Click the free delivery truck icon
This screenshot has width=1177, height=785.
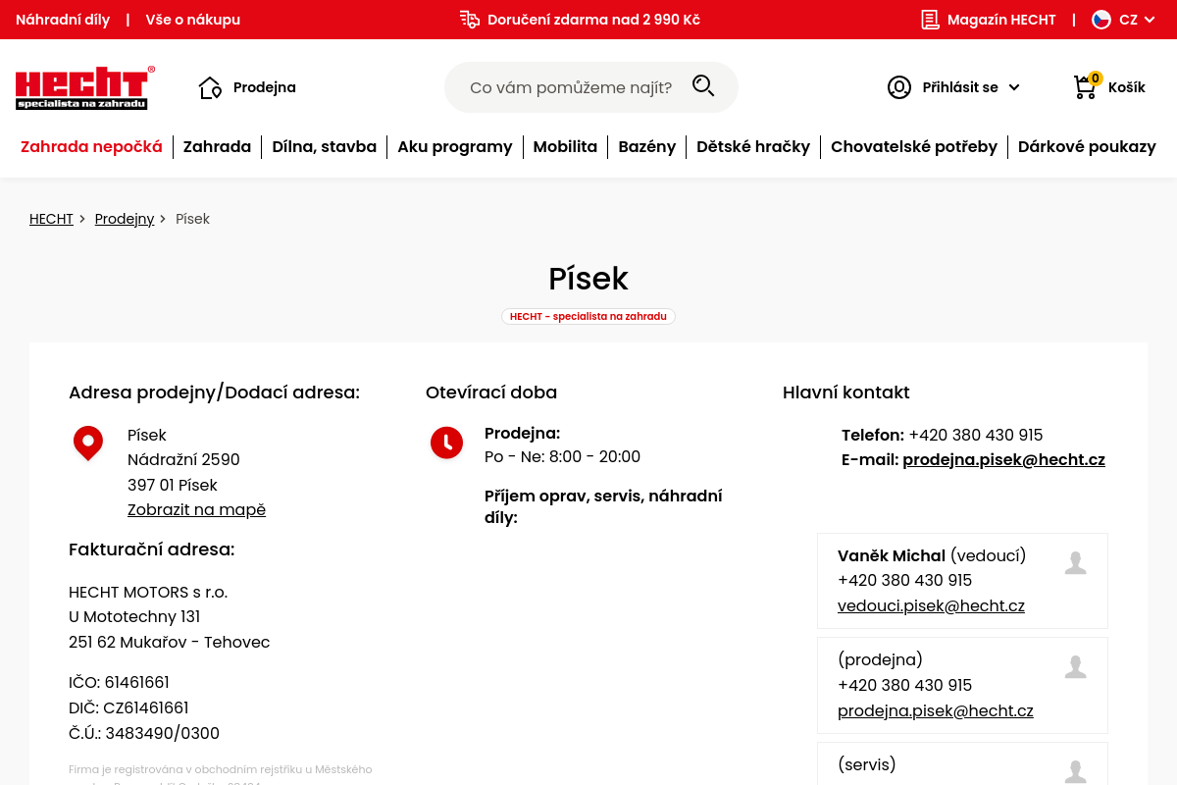[x=470, y=20]
